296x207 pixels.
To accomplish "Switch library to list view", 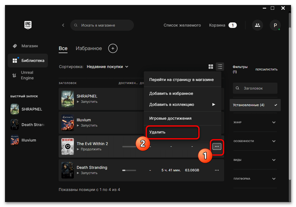I will pyautogui.click(x=220, y=67).
